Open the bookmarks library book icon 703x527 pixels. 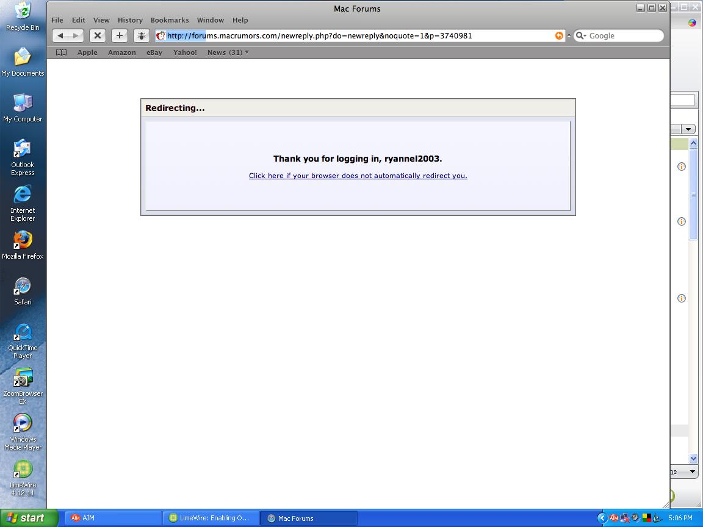point(62,52)
